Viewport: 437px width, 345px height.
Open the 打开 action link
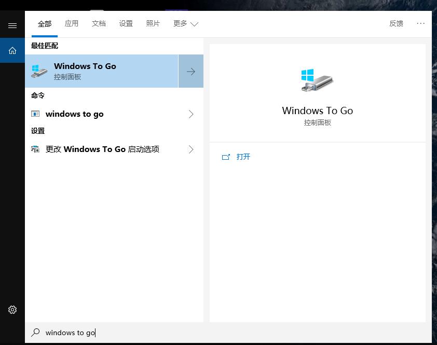237,157
